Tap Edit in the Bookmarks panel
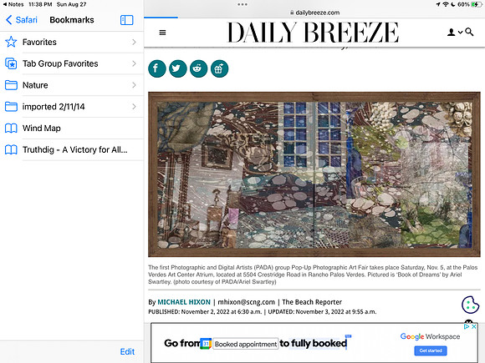The width and height of the screenshot is (485, 363). (127, 351)
